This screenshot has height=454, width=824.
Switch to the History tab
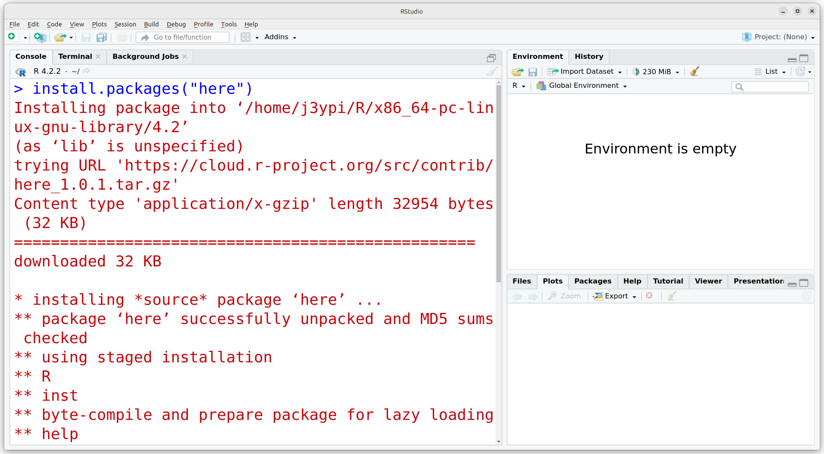[x=589, y=57]
